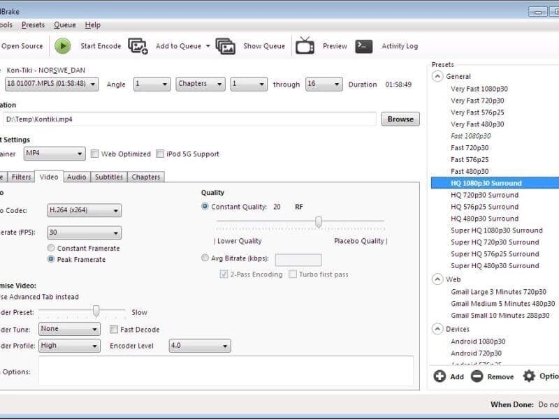Toggle the Fast Decode checkbox

point(114,330)
